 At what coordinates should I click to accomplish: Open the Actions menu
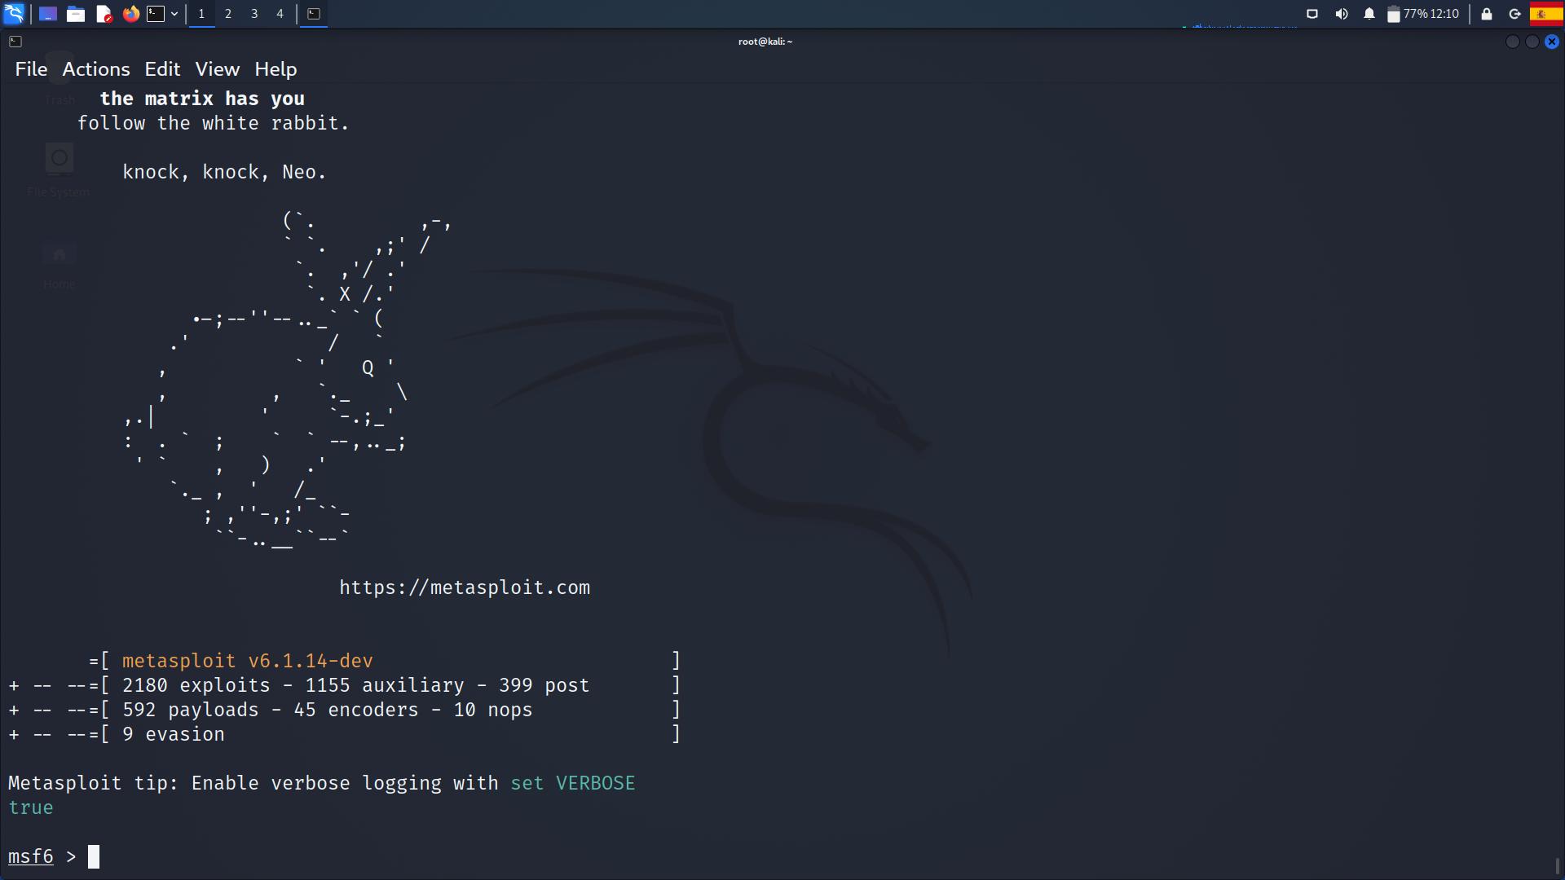[x=96, y=69]
